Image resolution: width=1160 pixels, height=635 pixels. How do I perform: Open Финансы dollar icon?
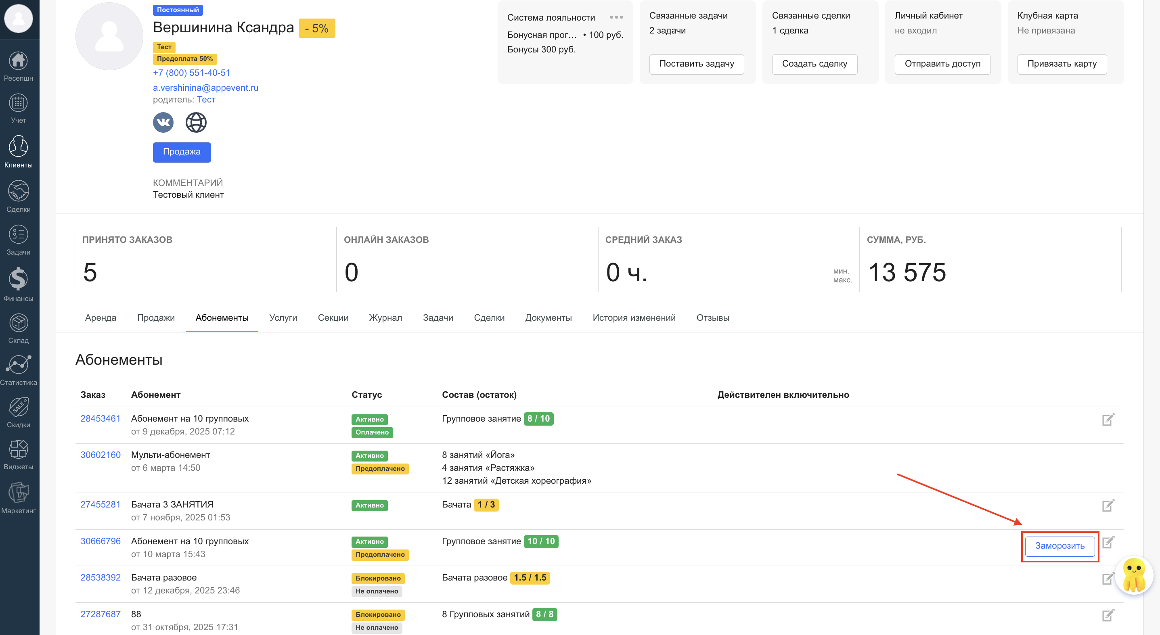pos(19,284)
